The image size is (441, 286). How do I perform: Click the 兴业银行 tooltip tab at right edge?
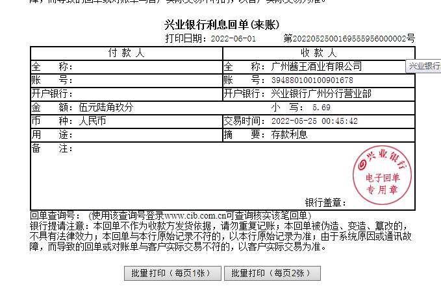click(x=423, y=66)
